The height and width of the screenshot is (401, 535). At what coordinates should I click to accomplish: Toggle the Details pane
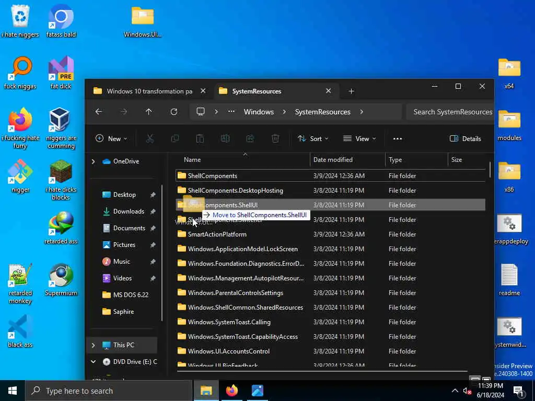(466, 138)
